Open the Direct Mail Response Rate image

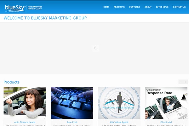(x=166, y=103)
